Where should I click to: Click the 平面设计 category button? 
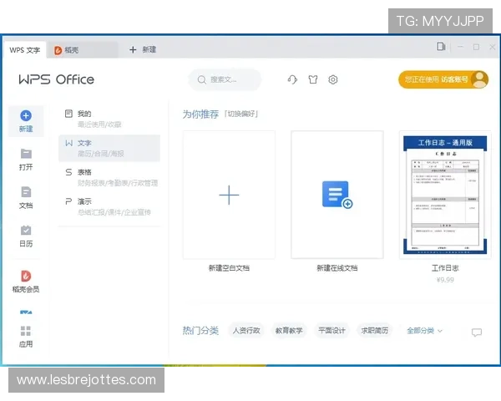(331, 330)
